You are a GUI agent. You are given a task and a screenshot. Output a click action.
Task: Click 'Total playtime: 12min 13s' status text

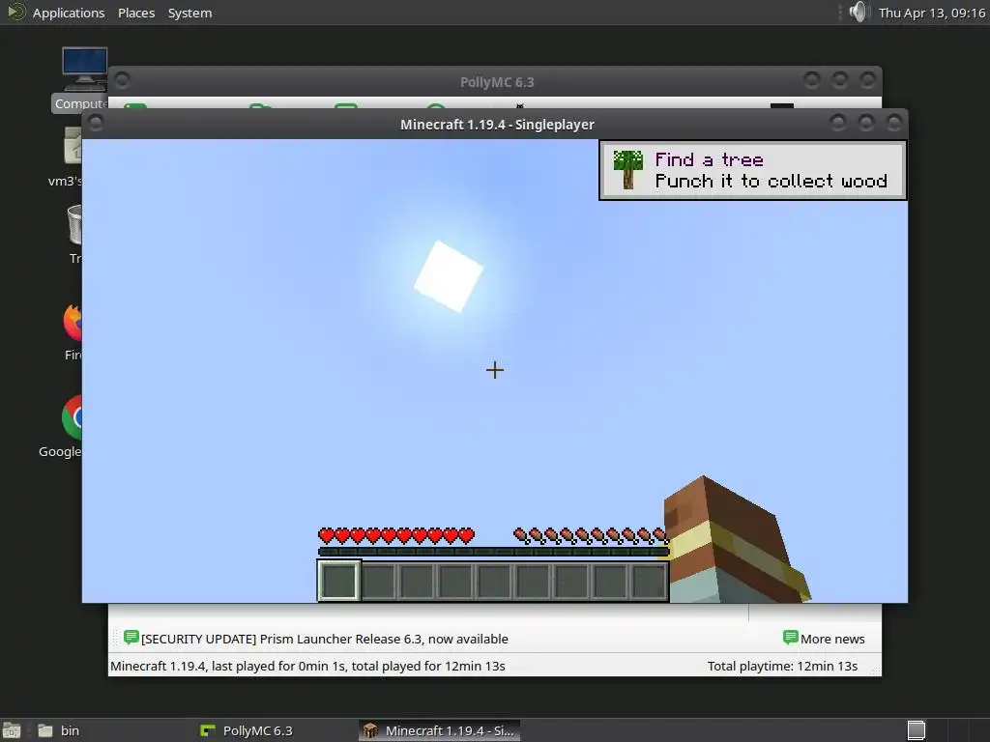pos(782,666)
